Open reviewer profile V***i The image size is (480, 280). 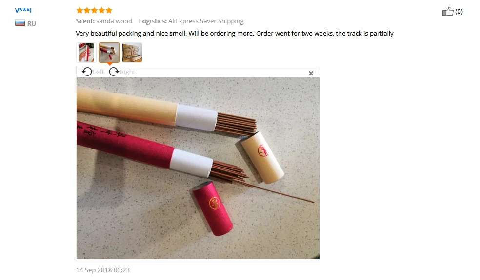[23, 10]
